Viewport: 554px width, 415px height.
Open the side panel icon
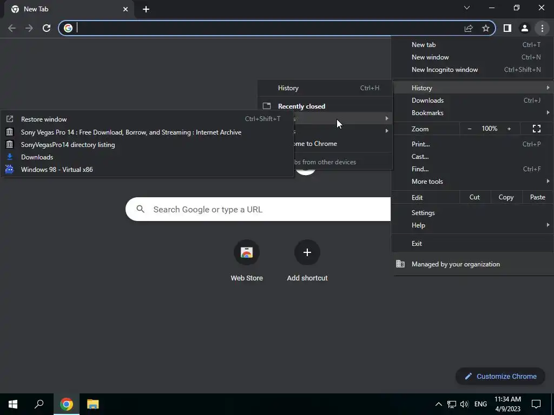[x=507, y=28]
